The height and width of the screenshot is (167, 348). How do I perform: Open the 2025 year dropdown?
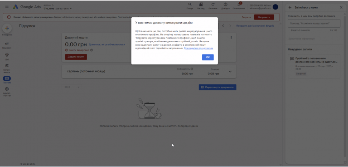(x=72, y=87)
